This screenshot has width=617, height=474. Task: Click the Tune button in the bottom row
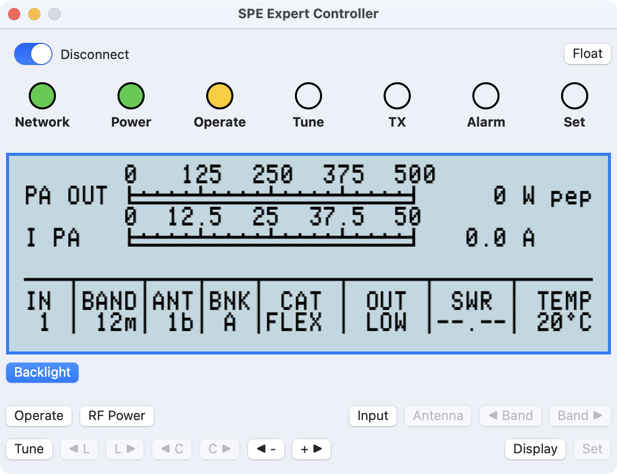point(29,449)
